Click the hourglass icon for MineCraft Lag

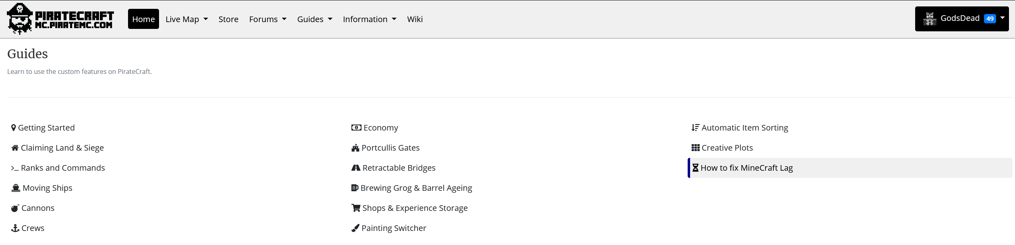(695, 168)
